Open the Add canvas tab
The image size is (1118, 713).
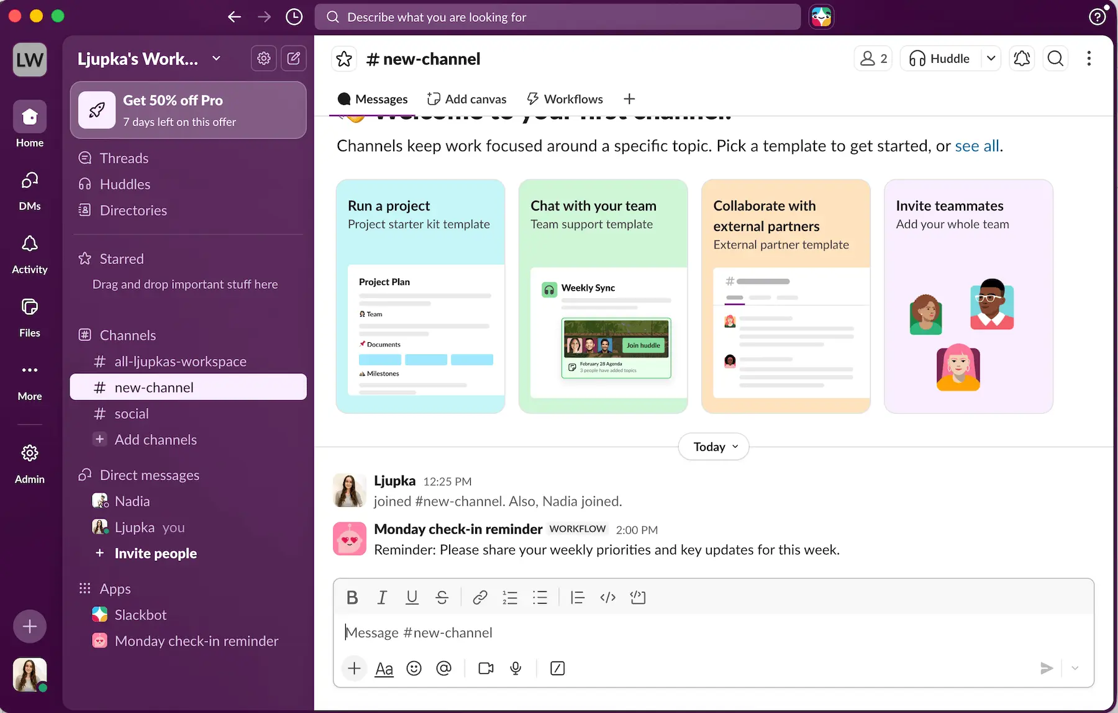click(x=467, y=99)
